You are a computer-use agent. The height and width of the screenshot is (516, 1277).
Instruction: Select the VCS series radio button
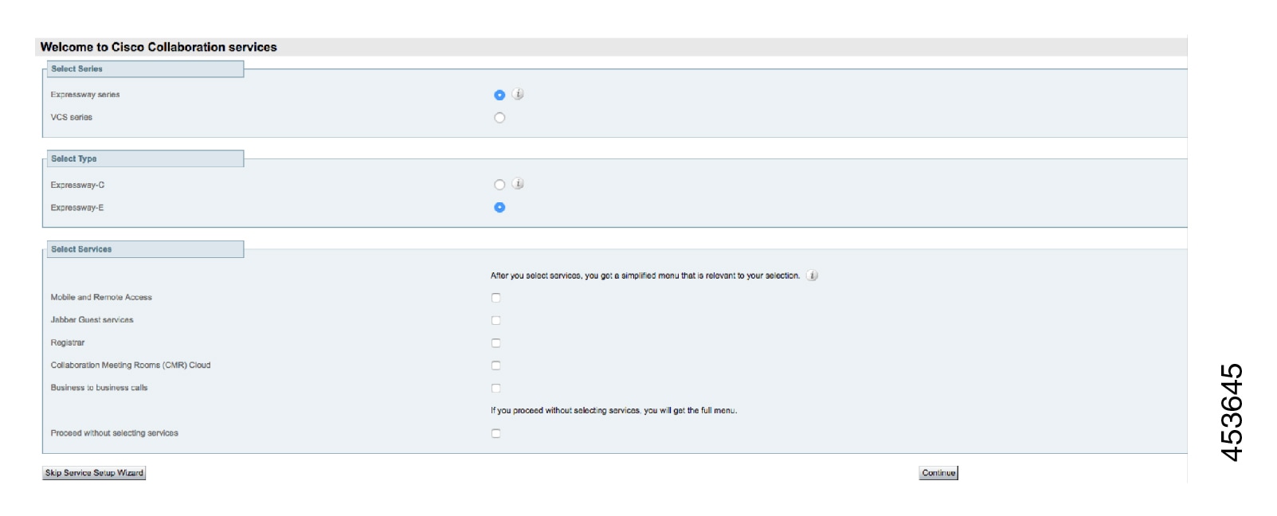pos(499,118)
